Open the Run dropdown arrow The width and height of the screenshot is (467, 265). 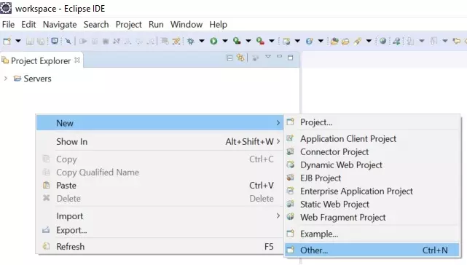pyautogui.click(x=225, y=41)
